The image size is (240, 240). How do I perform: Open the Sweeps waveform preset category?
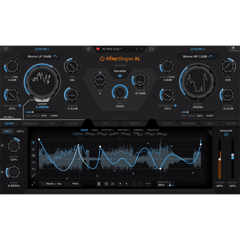[x=138, y=130]
